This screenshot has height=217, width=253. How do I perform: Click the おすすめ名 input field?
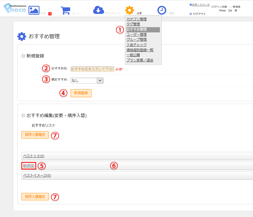point(92,69)
